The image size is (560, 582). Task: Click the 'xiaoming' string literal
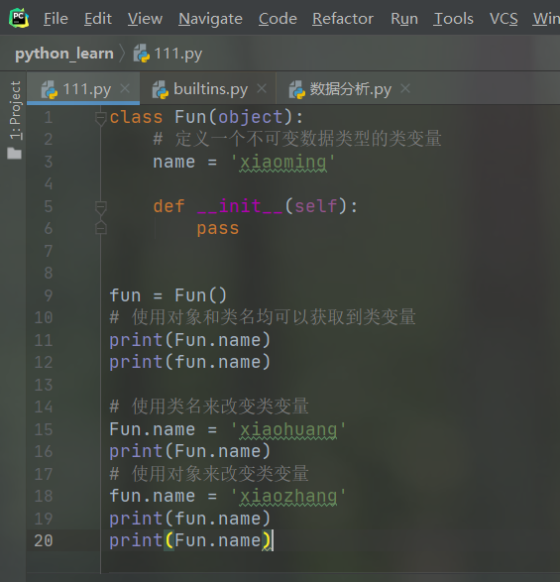(282, 163)
